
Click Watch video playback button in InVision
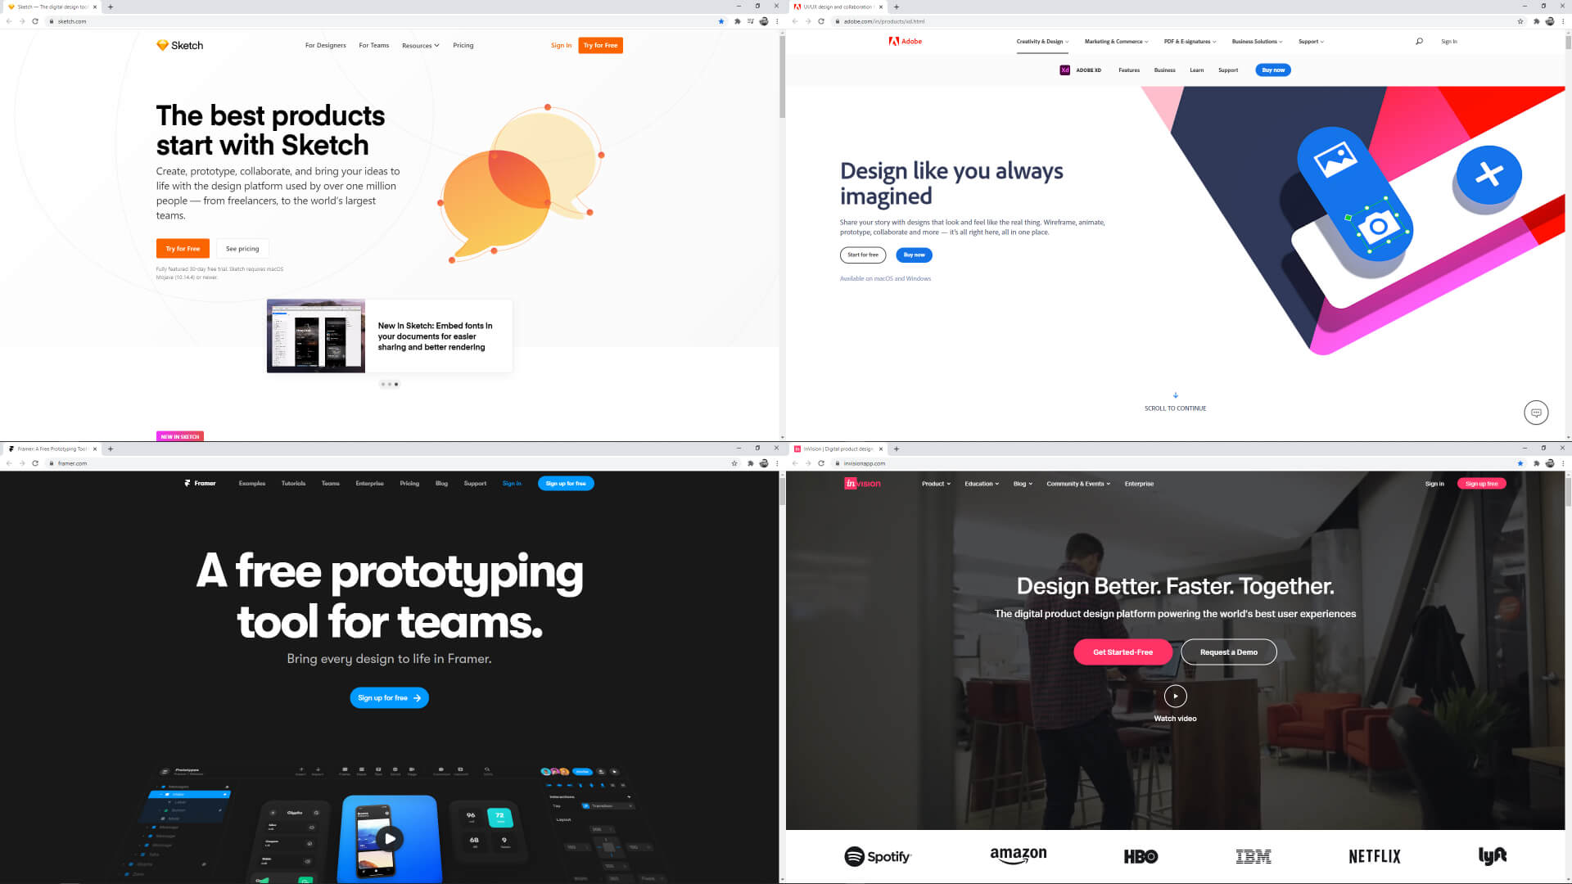point(1175,695)
